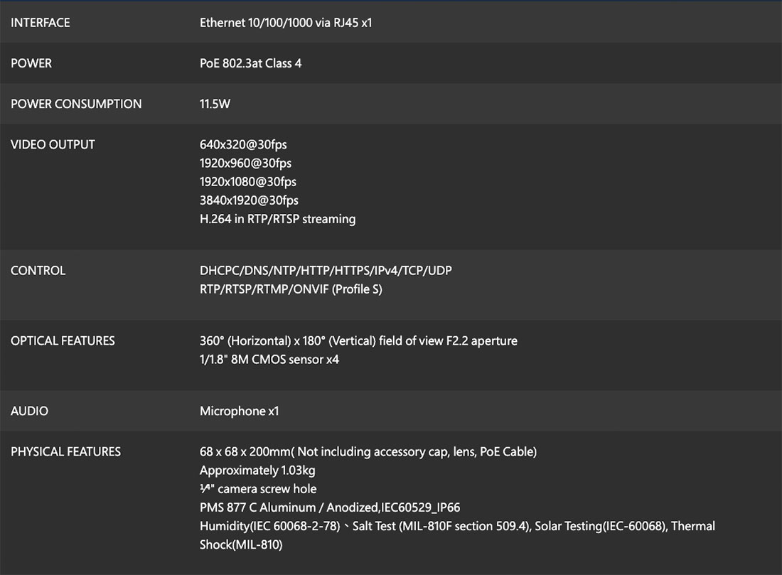Screen dimensions: 782x575
Task: Click the OPTICAL FEATURES label
Action: pos(63,341)
